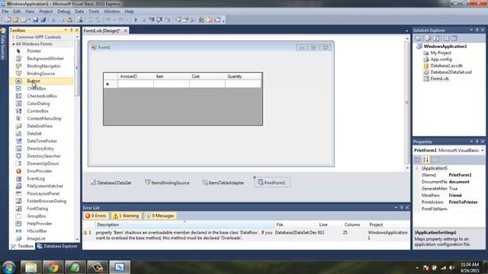The width and height of the screenshot is (488, 274).
Task: Click the Start Debugging play icon
Action: click(136, 20)
